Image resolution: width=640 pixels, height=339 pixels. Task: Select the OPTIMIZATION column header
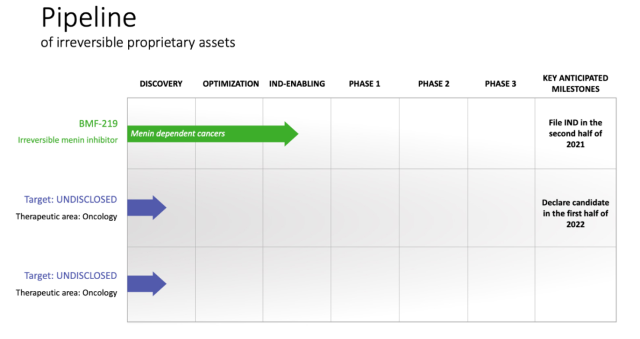[x=231, y=84]
